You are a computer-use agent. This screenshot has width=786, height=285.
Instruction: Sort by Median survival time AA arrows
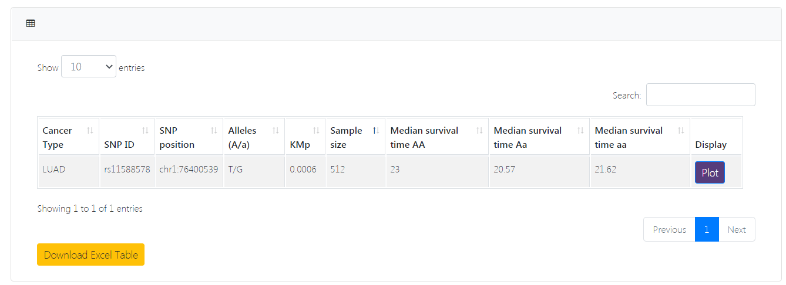(x=479, y=130)
